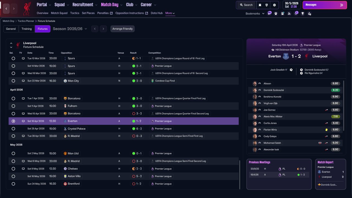Viewport: 352px width, 198px height.
Task: Click the shirt icon in bookmarks bar
Action: (x=276, y=13)
